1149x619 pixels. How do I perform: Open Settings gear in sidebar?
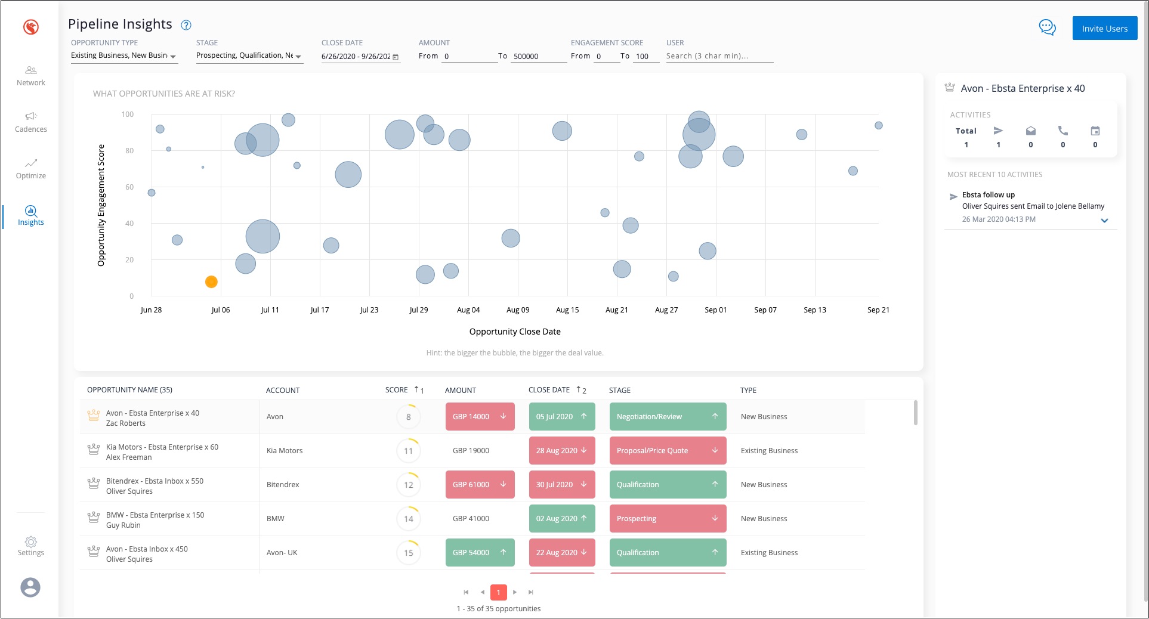[x=31, y=545]
